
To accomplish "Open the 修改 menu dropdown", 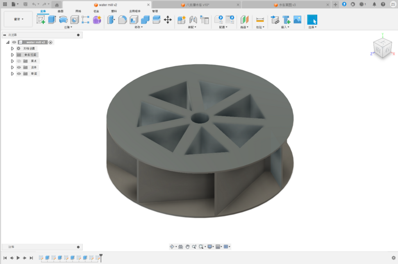I will tap(139, 27).
